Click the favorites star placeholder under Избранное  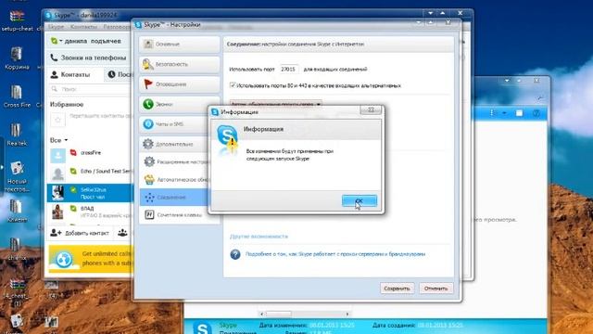(x=57, y=120)
